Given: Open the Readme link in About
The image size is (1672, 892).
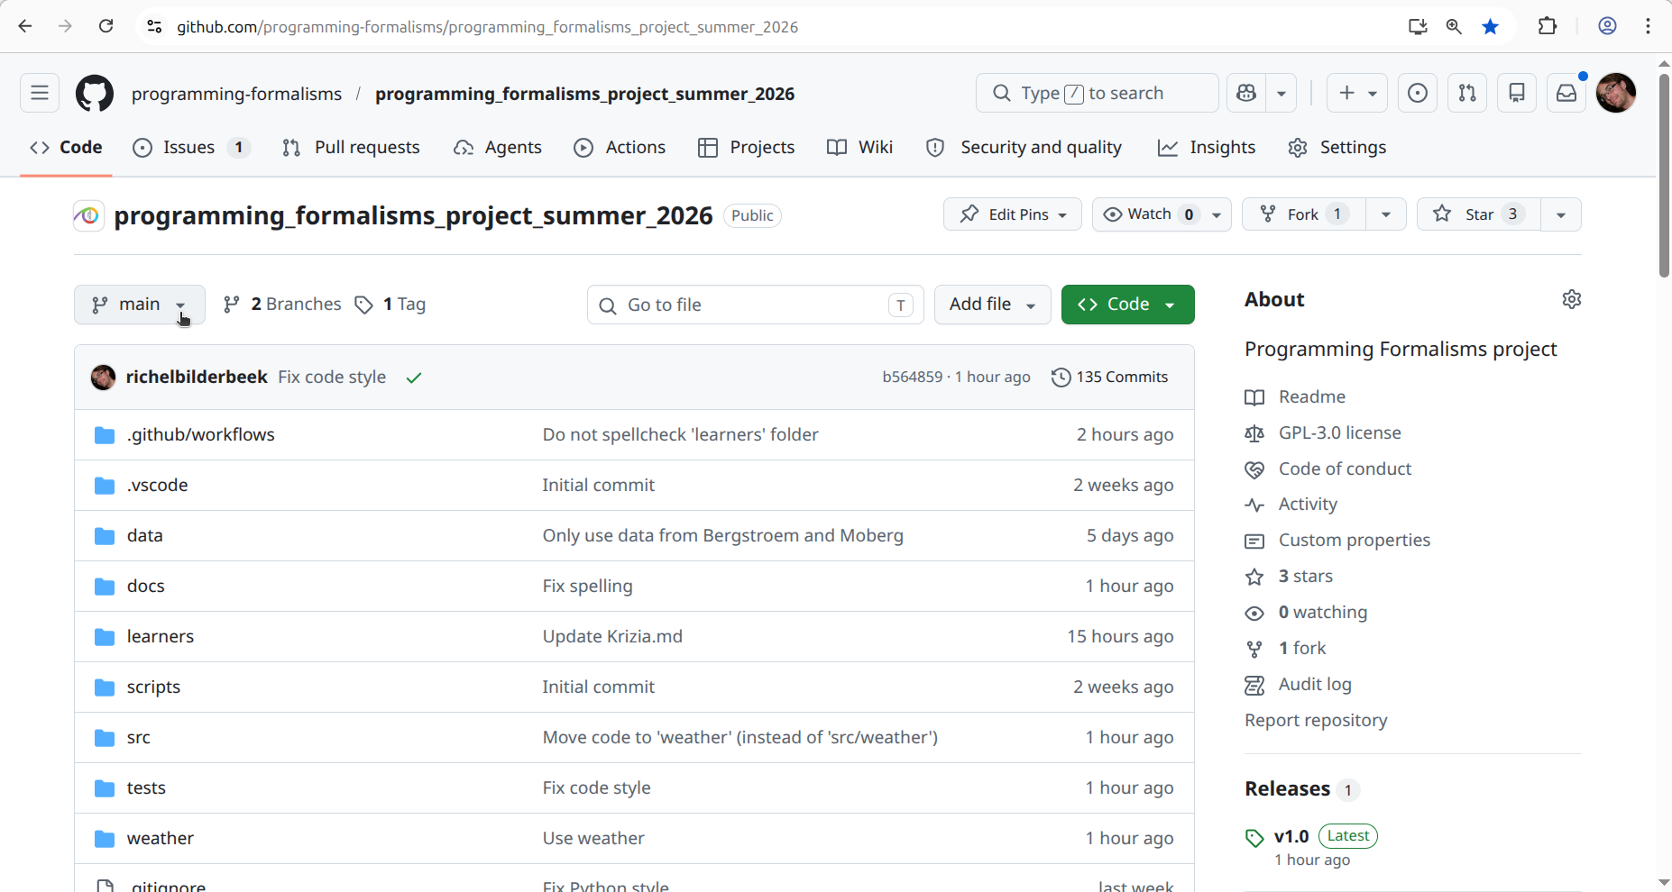Looking at the screenshot, I should pyautogui.click(x=1312, y=396).
